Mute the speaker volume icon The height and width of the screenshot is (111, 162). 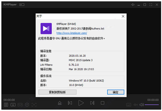point(142,105)
